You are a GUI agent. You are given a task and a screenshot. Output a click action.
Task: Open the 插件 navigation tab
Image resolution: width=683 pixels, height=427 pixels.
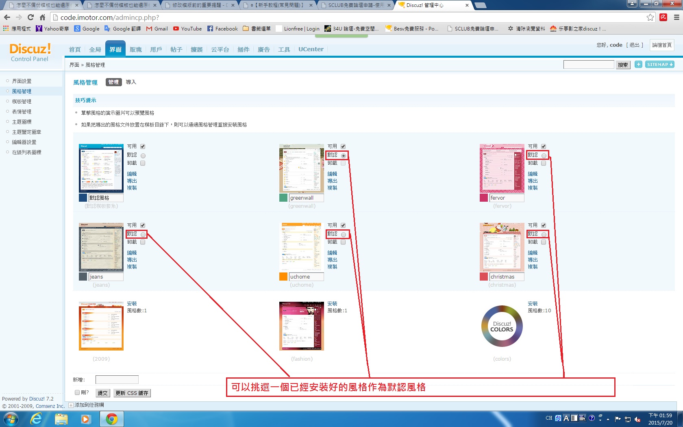point(243,49)
